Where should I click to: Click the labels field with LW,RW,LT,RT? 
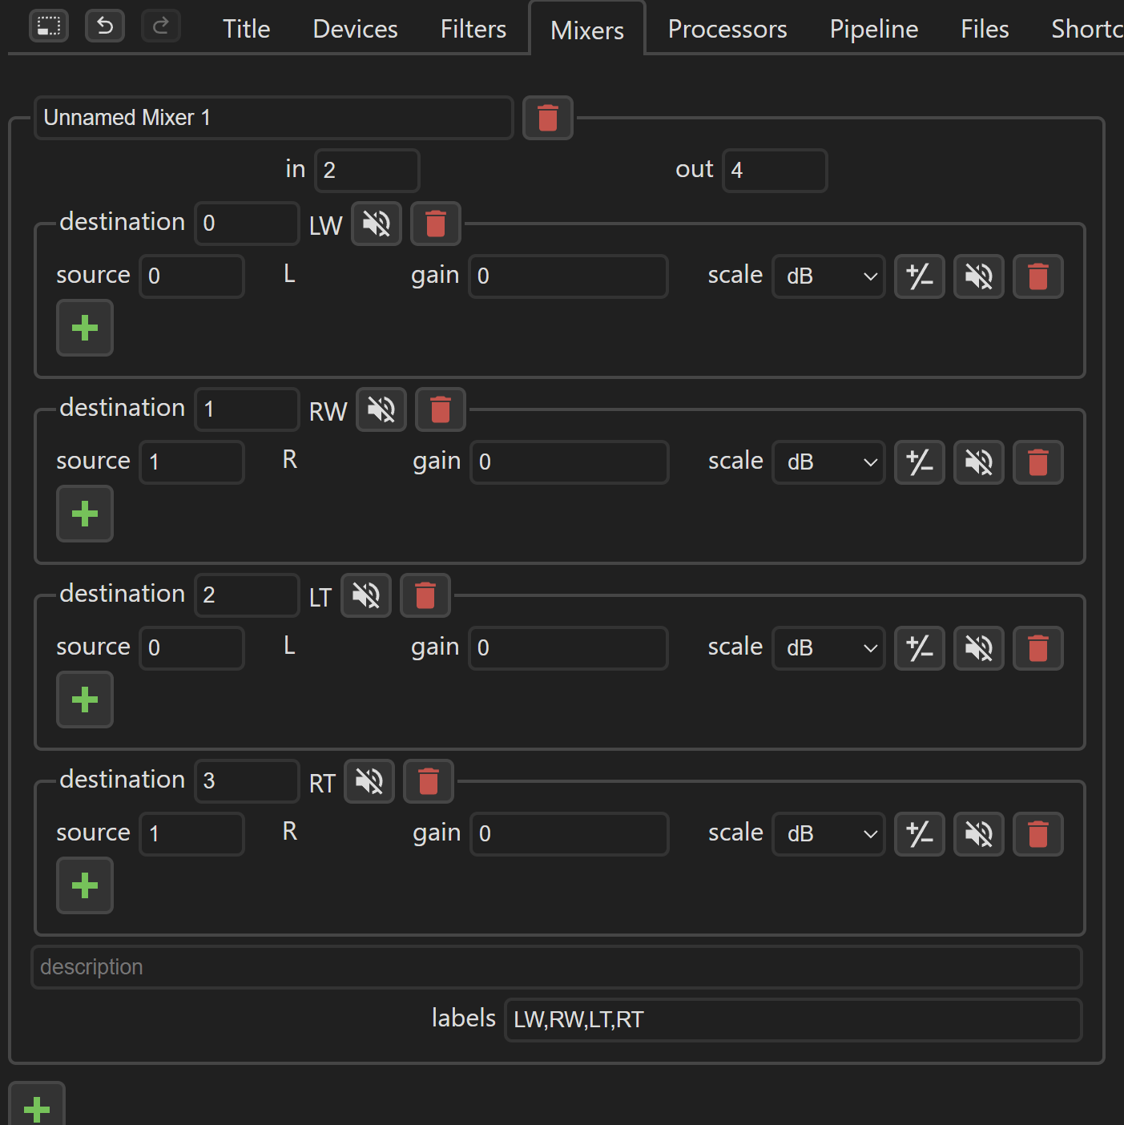(x=793, y=1020)
